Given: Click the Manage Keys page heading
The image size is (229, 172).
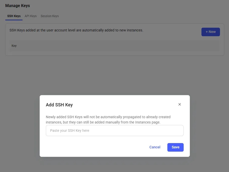Looking at the screenshot, I should [18, 6].
